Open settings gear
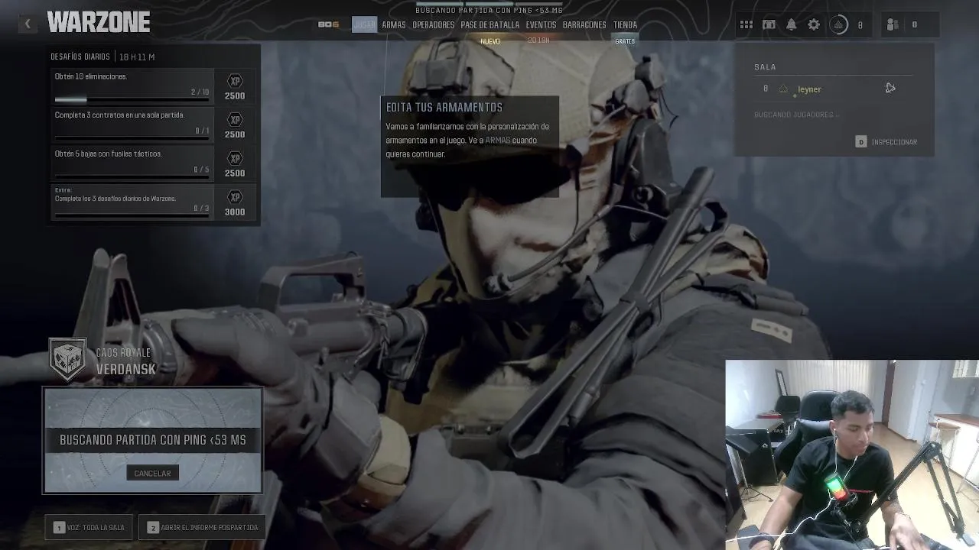 [814, 24]
